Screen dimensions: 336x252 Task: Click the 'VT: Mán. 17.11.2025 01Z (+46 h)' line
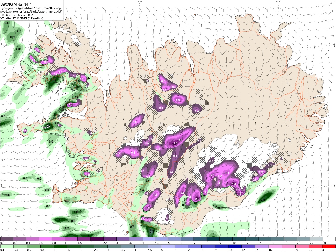pyautogui.click(x=22, y=18)
